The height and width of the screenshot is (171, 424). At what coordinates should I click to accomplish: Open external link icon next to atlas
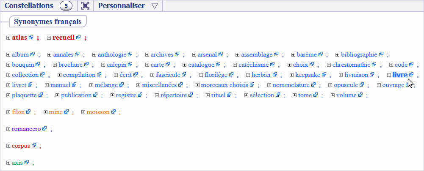tap(31, 38)
